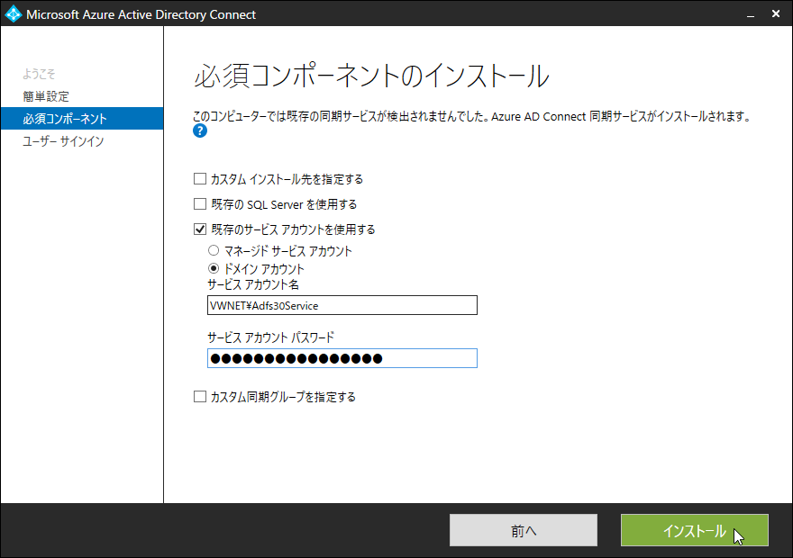Click the サービス アカウント名 label
793x558 pixels.
[x=253, y=284]
